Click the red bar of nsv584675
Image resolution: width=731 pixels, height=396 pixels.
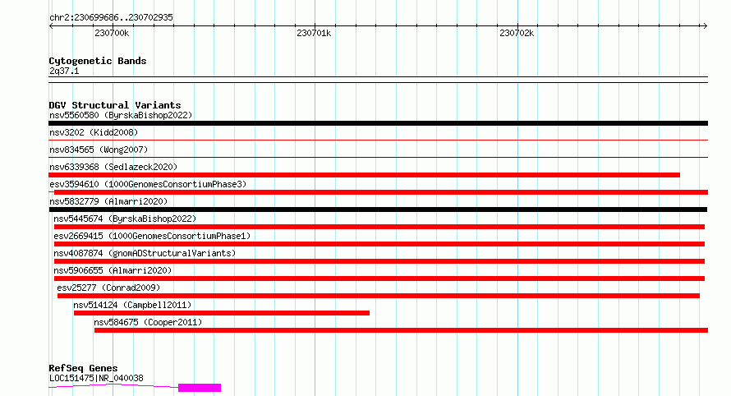pyautogui.click(x=401, y=330)
